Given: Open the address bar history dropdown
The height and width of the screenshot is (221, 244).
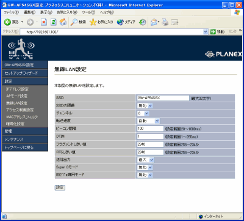Looking at the screenshot, I should tap(206, 32).
